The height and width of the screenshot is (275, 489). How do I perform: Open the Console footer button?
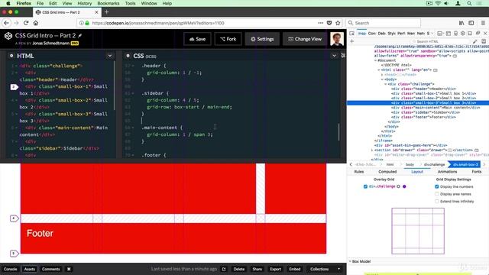tap(10, 269)
